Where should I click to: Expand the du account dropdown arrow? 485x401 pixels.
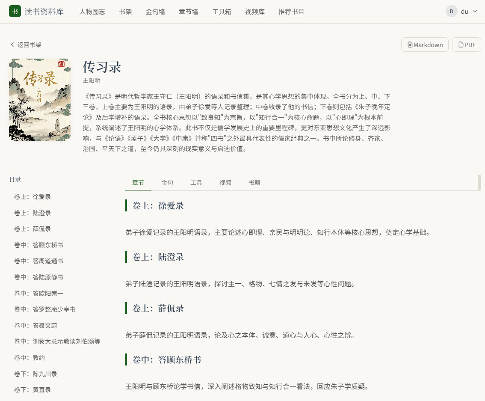[x=474, y=12]
